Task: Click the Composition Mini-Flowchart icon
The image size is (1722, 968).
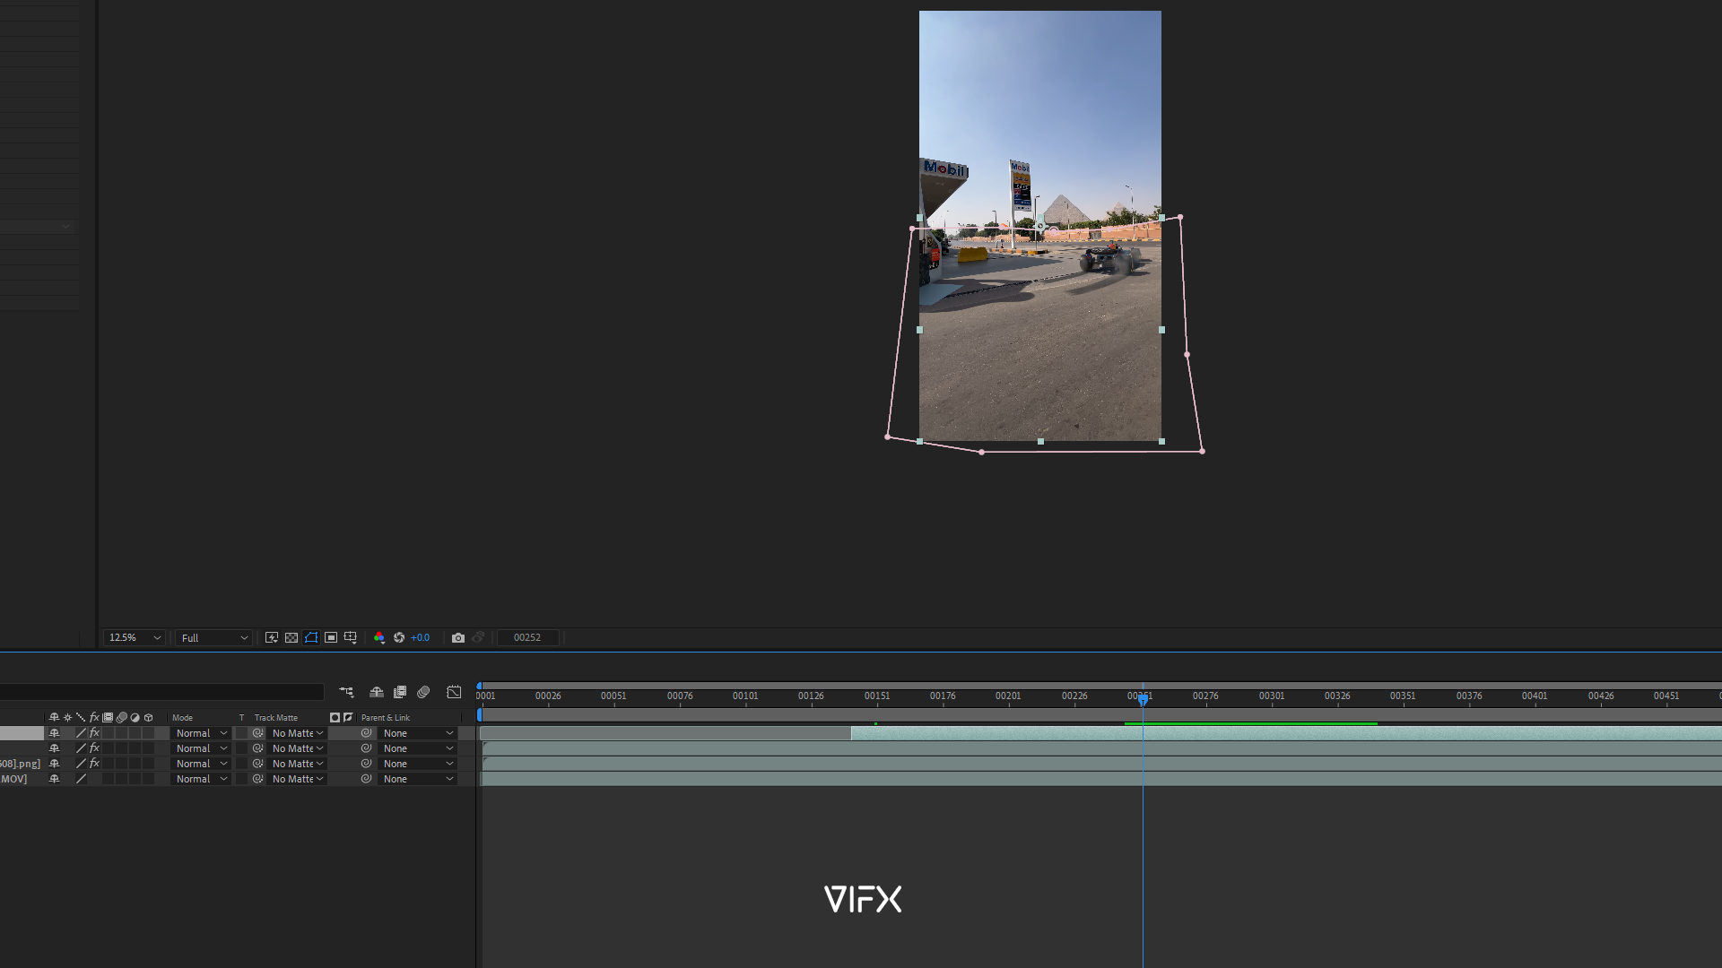Action: coord(346,692)
